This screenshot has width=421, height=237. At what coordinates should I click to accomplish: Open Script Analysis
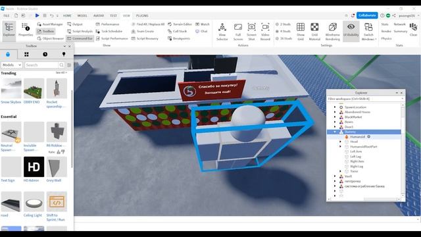(80, 31)
